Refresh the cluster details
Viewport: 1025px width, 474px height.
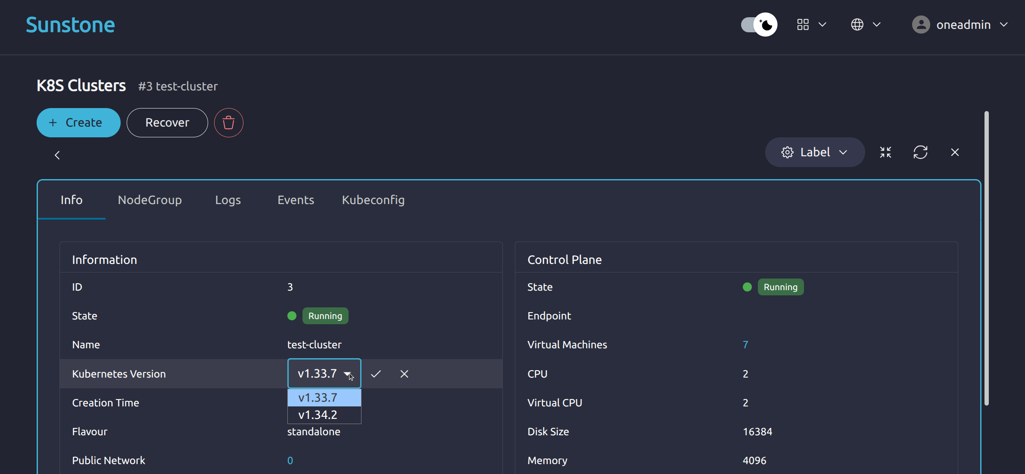pos(920,152)
